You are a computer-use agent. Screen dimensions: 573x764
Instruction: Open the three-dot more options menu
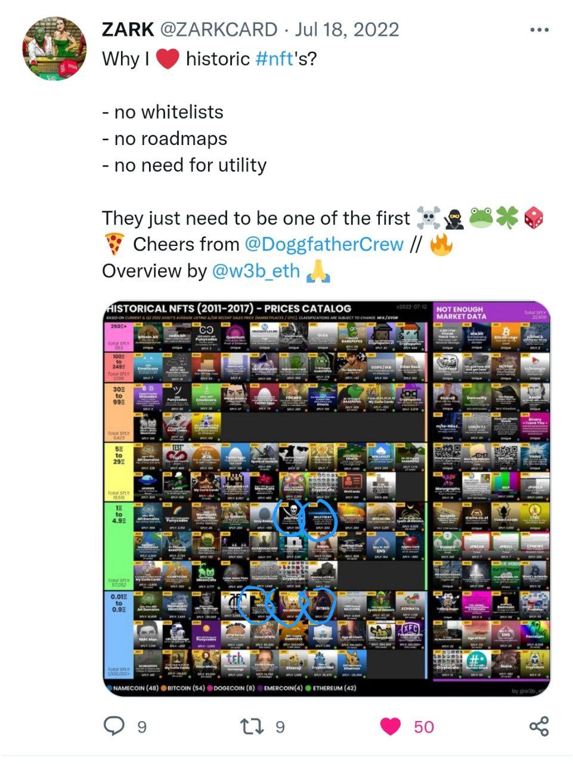(x=539, y=30)
